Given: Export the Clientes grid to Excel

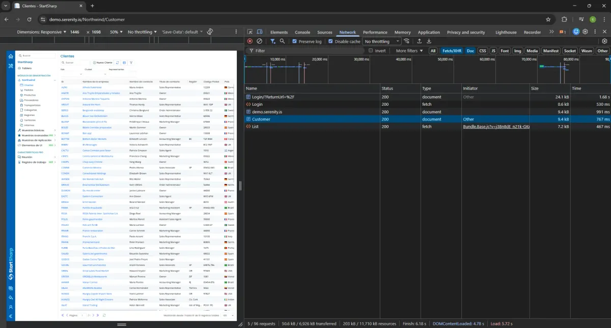Looking at the screenshot, I should click(x=124, y=62).
